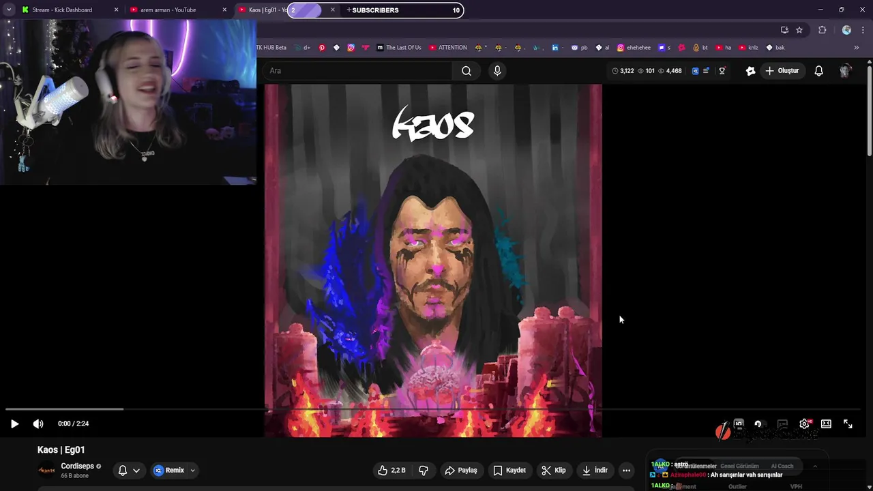The height and width of the screenshot is (491, 873).
Task: Expand the Remix dropdown arrow
Action: (192, 470)
